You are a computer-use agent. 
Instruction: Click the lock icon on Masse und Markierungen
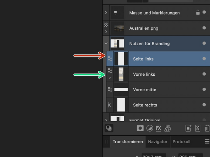point(198,12)
